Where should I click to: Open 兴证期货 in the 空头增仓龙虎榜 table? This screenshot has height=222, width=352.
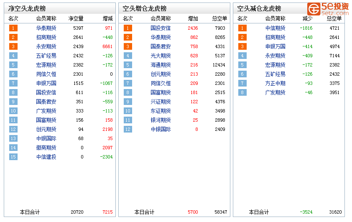click(161, 102)
